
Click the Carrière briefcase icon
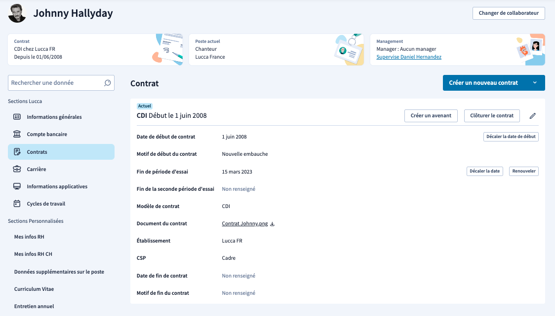[17, 169]
